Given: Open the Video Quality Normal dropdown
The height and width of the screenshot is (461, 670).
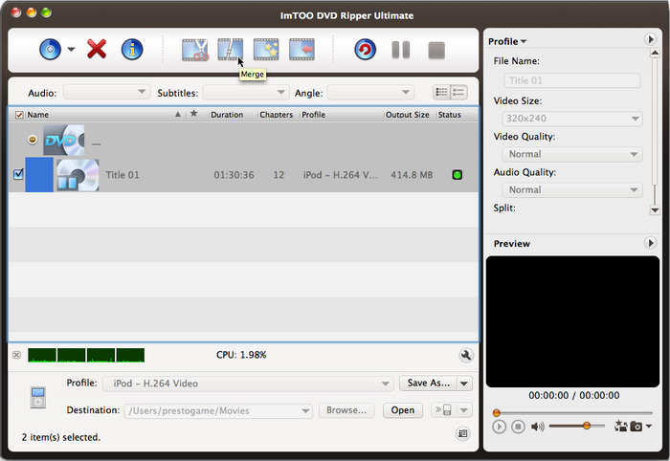Looking at the screenshot, I should tap(572, 154).
